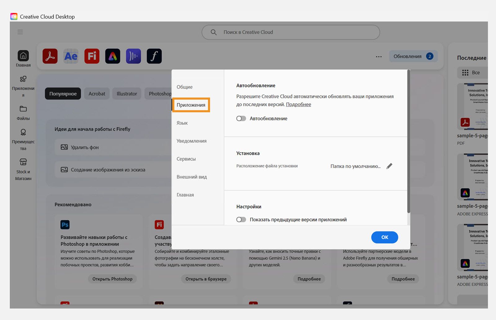This screenshot has width=496, height=320.
Task: Click the Популярное filter chip
Action: (63, 94)
